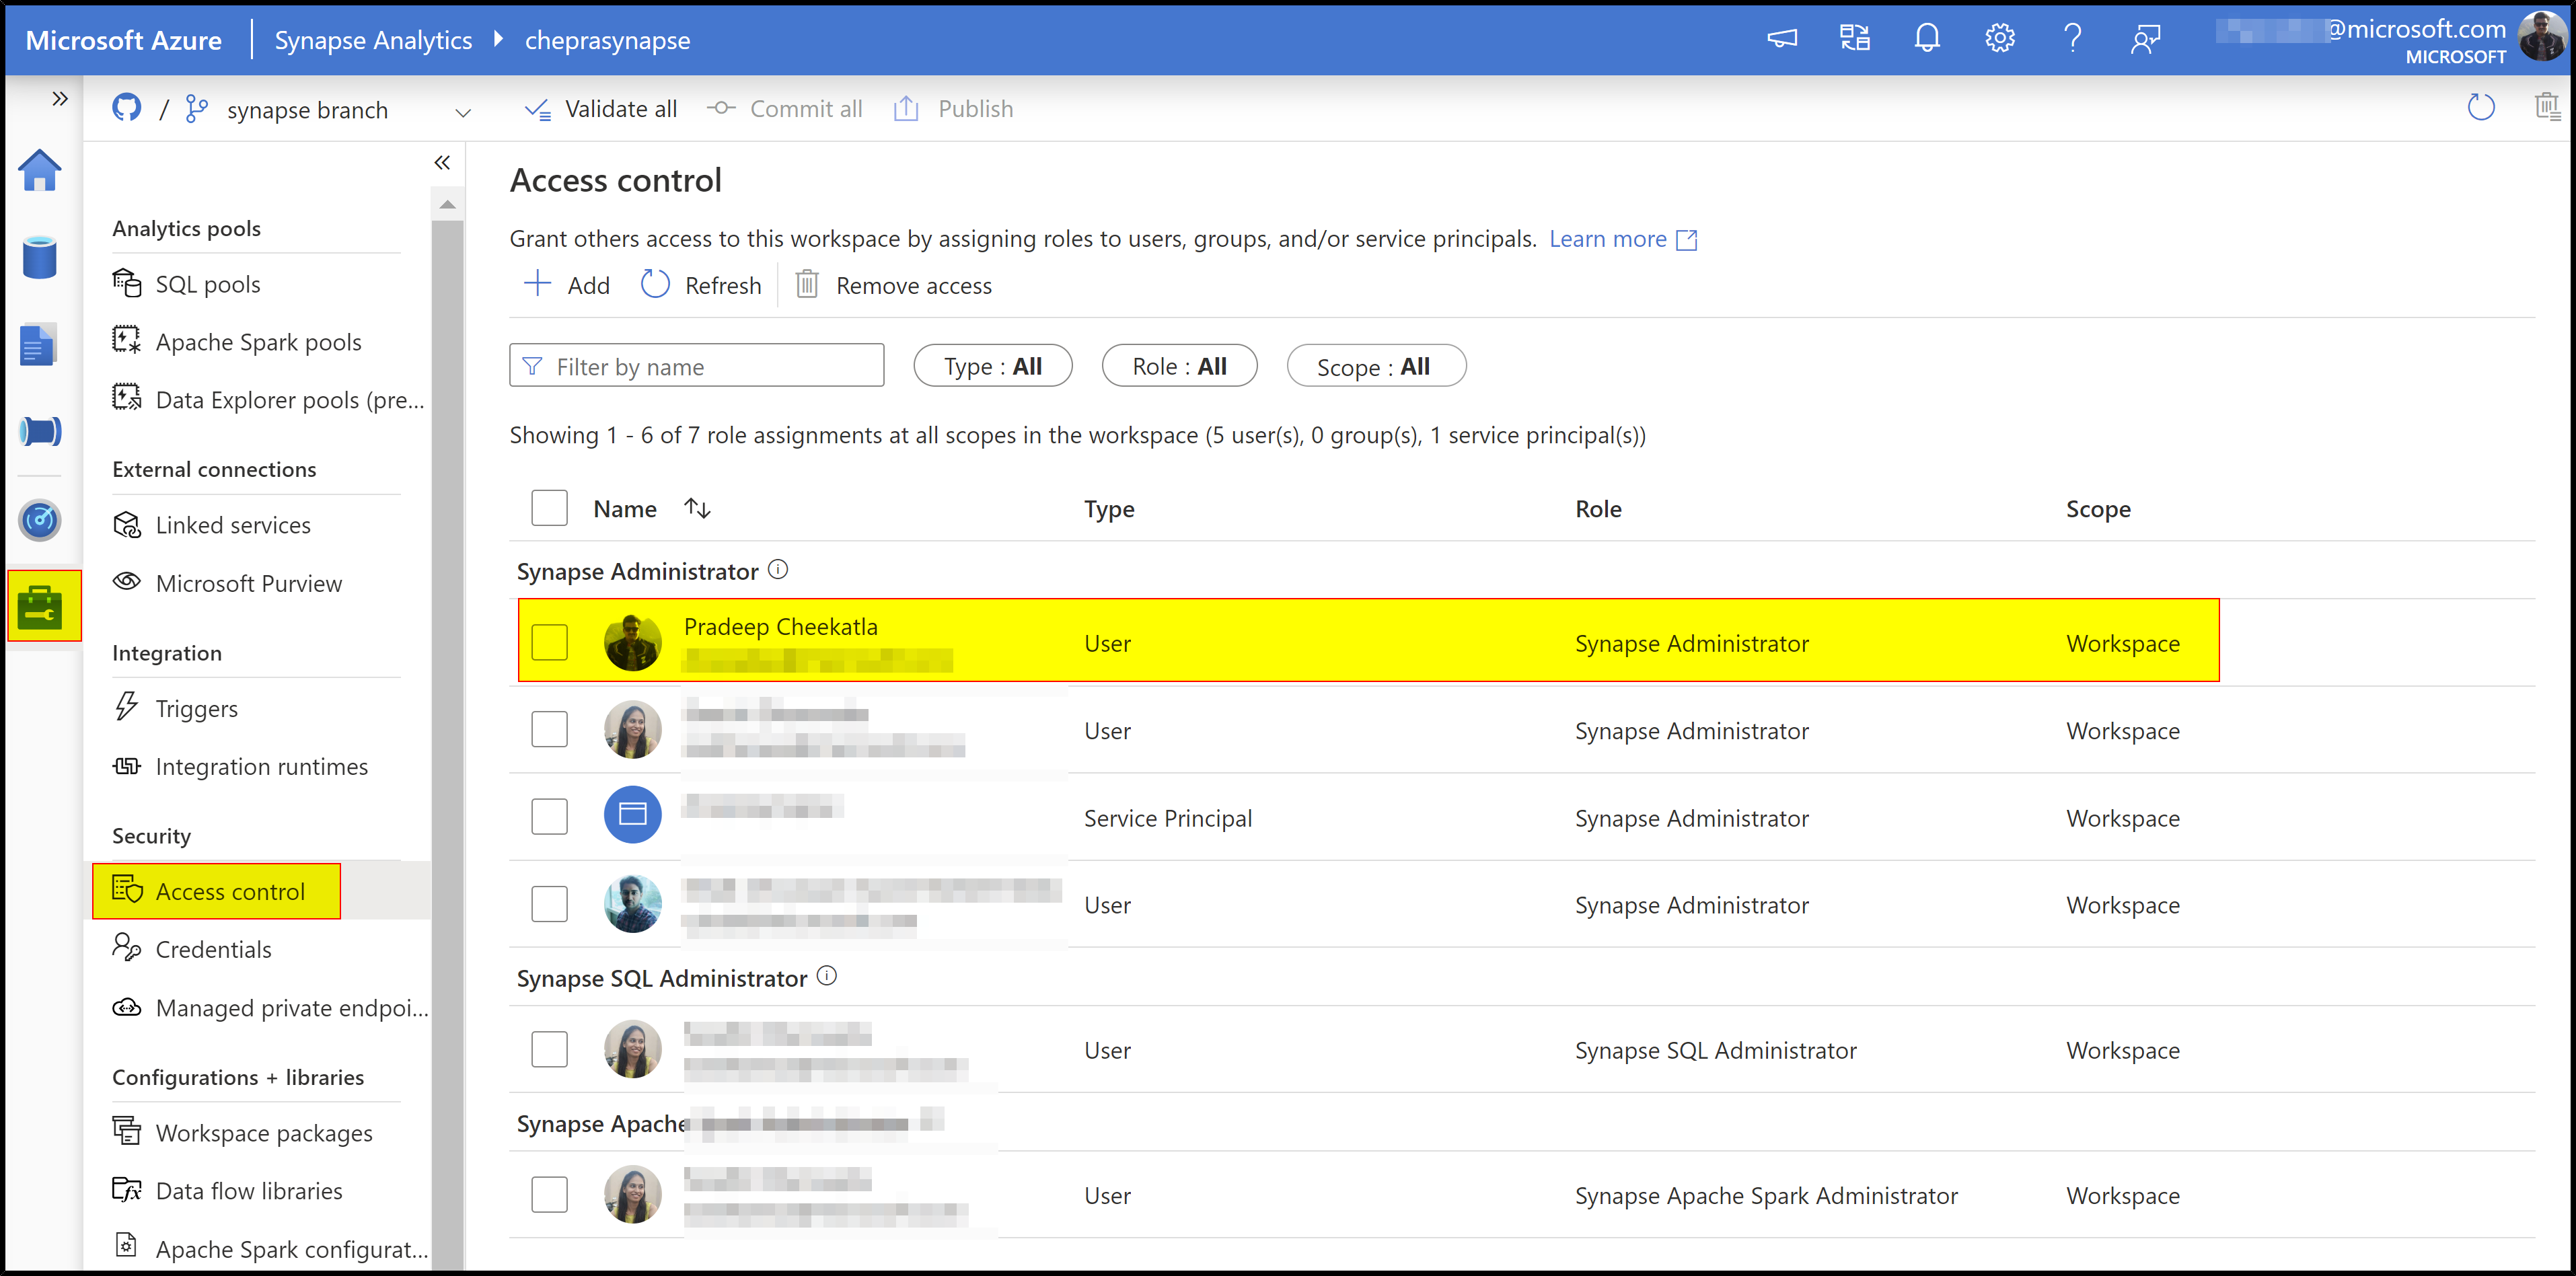Select Credentials in the Security section
Viewport: 2576px width, 1276px height.
click(x=214, y=949)
